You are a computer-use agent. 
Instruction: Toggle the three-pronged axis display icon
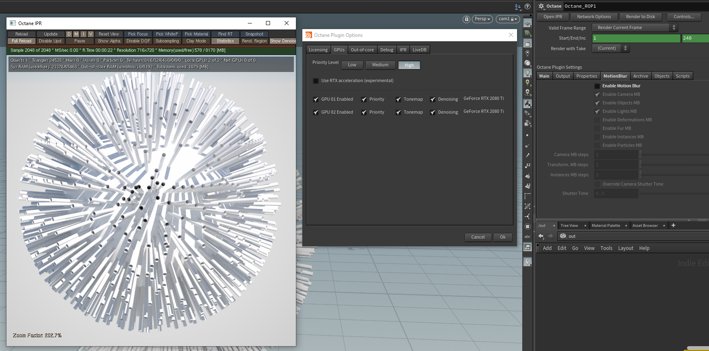click(x=528, y=216)
